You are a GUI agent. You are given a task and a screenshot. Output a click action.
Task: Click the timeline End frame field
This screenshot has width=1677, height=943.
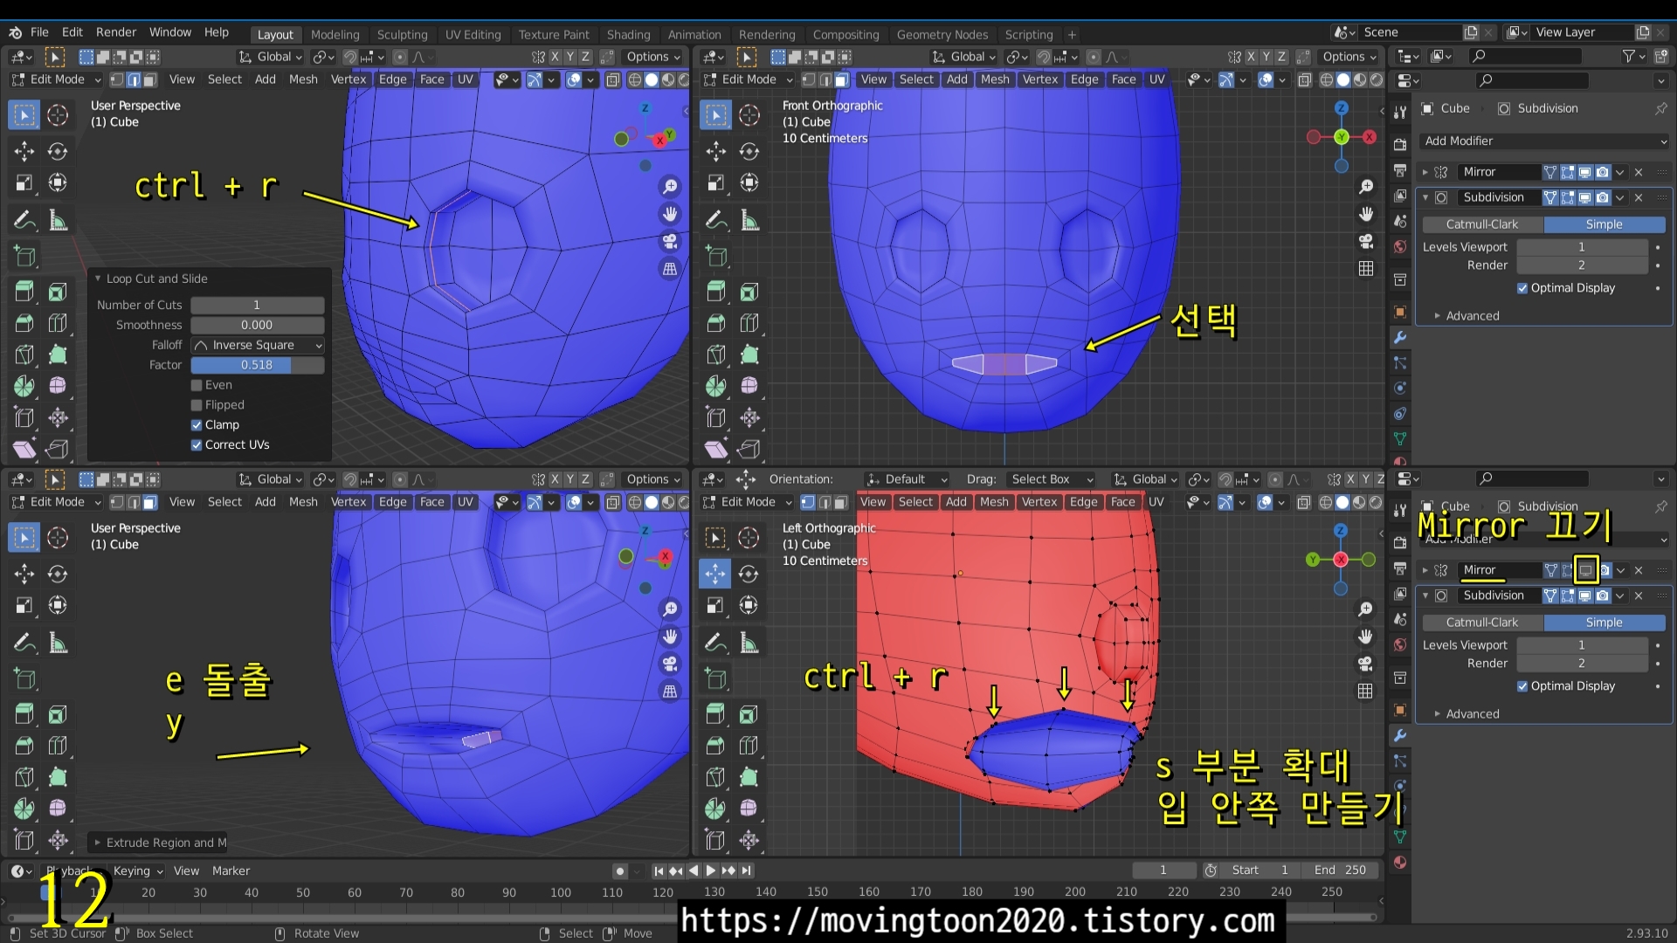pyautogui.click(x=1341, y=871)
